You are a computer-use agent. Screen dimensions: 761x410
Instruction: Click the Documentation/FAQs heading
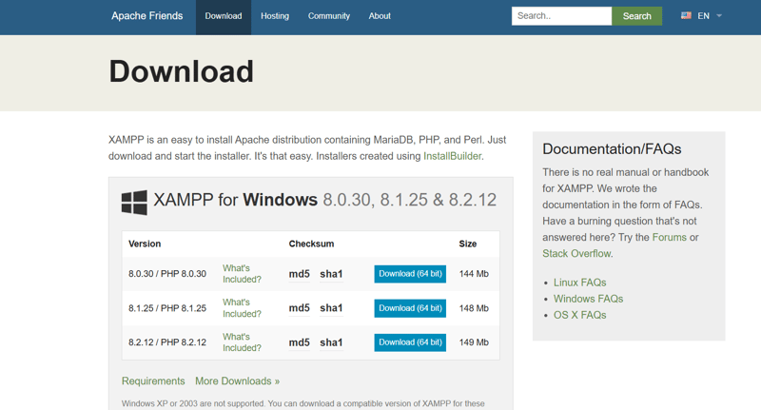click(x=612, y=149)
